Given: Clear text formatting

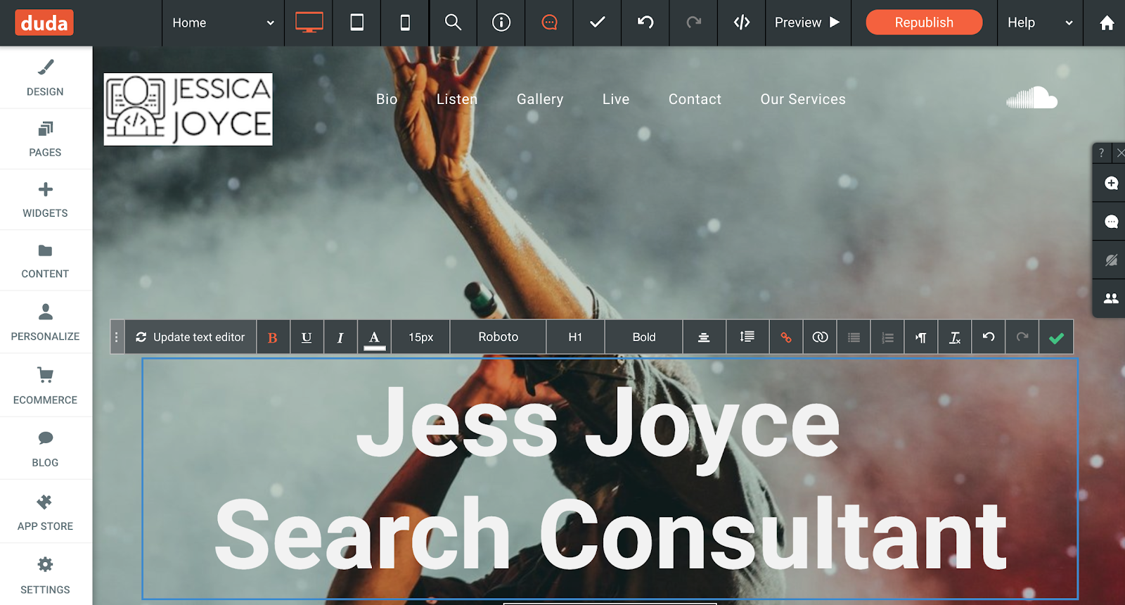Looking at the screenshot, I should [955, 337].
